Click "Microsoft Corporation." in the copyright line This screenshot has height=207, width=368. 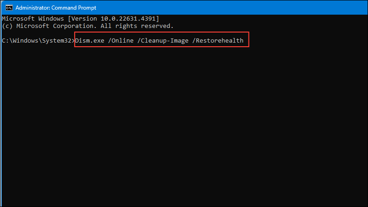click(x=57, y=26)
